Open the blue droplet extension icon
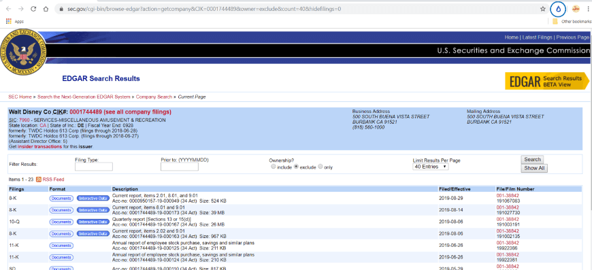The image size is (592, 270). click(x=559, y=9)
